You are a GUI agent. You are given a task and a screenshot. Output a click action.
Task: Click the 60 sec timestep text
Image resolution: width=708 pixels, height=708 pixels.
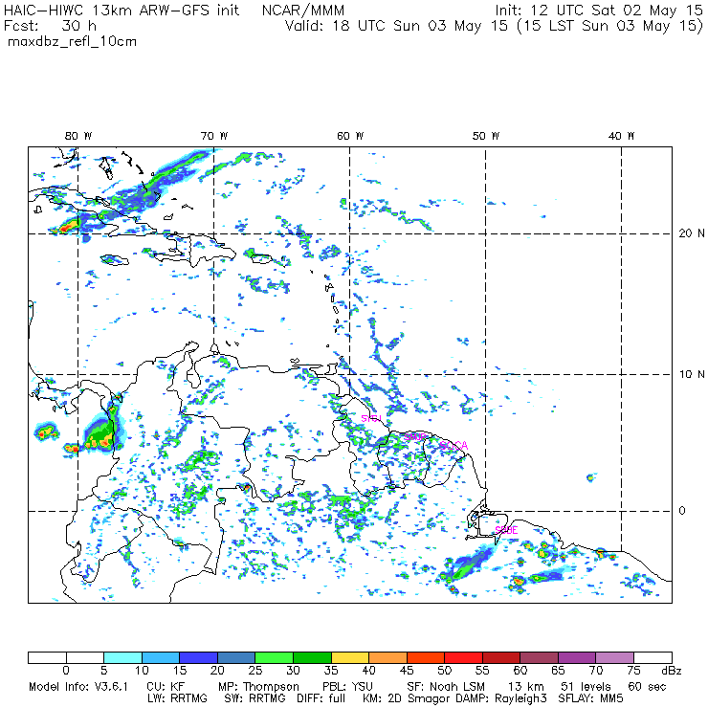coord(647,687)
